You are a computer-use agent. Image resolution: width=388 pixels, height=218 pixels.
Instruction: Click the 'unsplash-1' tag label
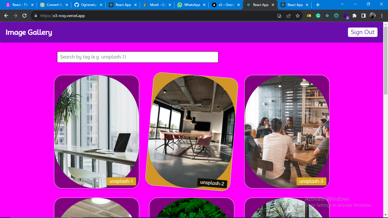tap(121, 181)
